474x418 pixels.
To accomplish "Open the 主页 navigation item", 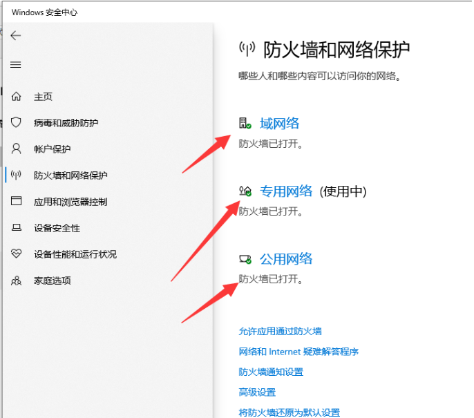I will pos(43,97).
